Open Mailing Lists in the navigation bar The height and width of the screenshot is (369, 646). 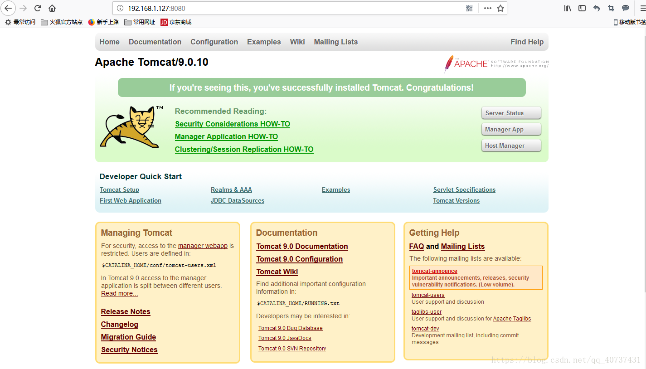click(x=336, y=42)
